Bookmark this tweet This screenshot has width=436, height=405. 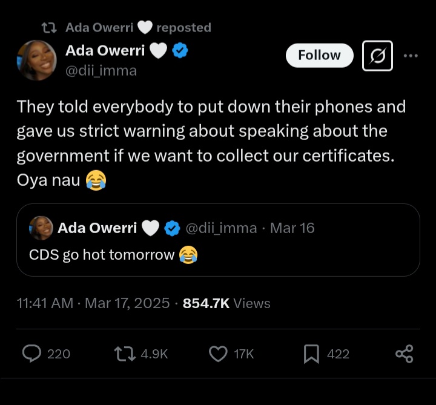(311, 354)
